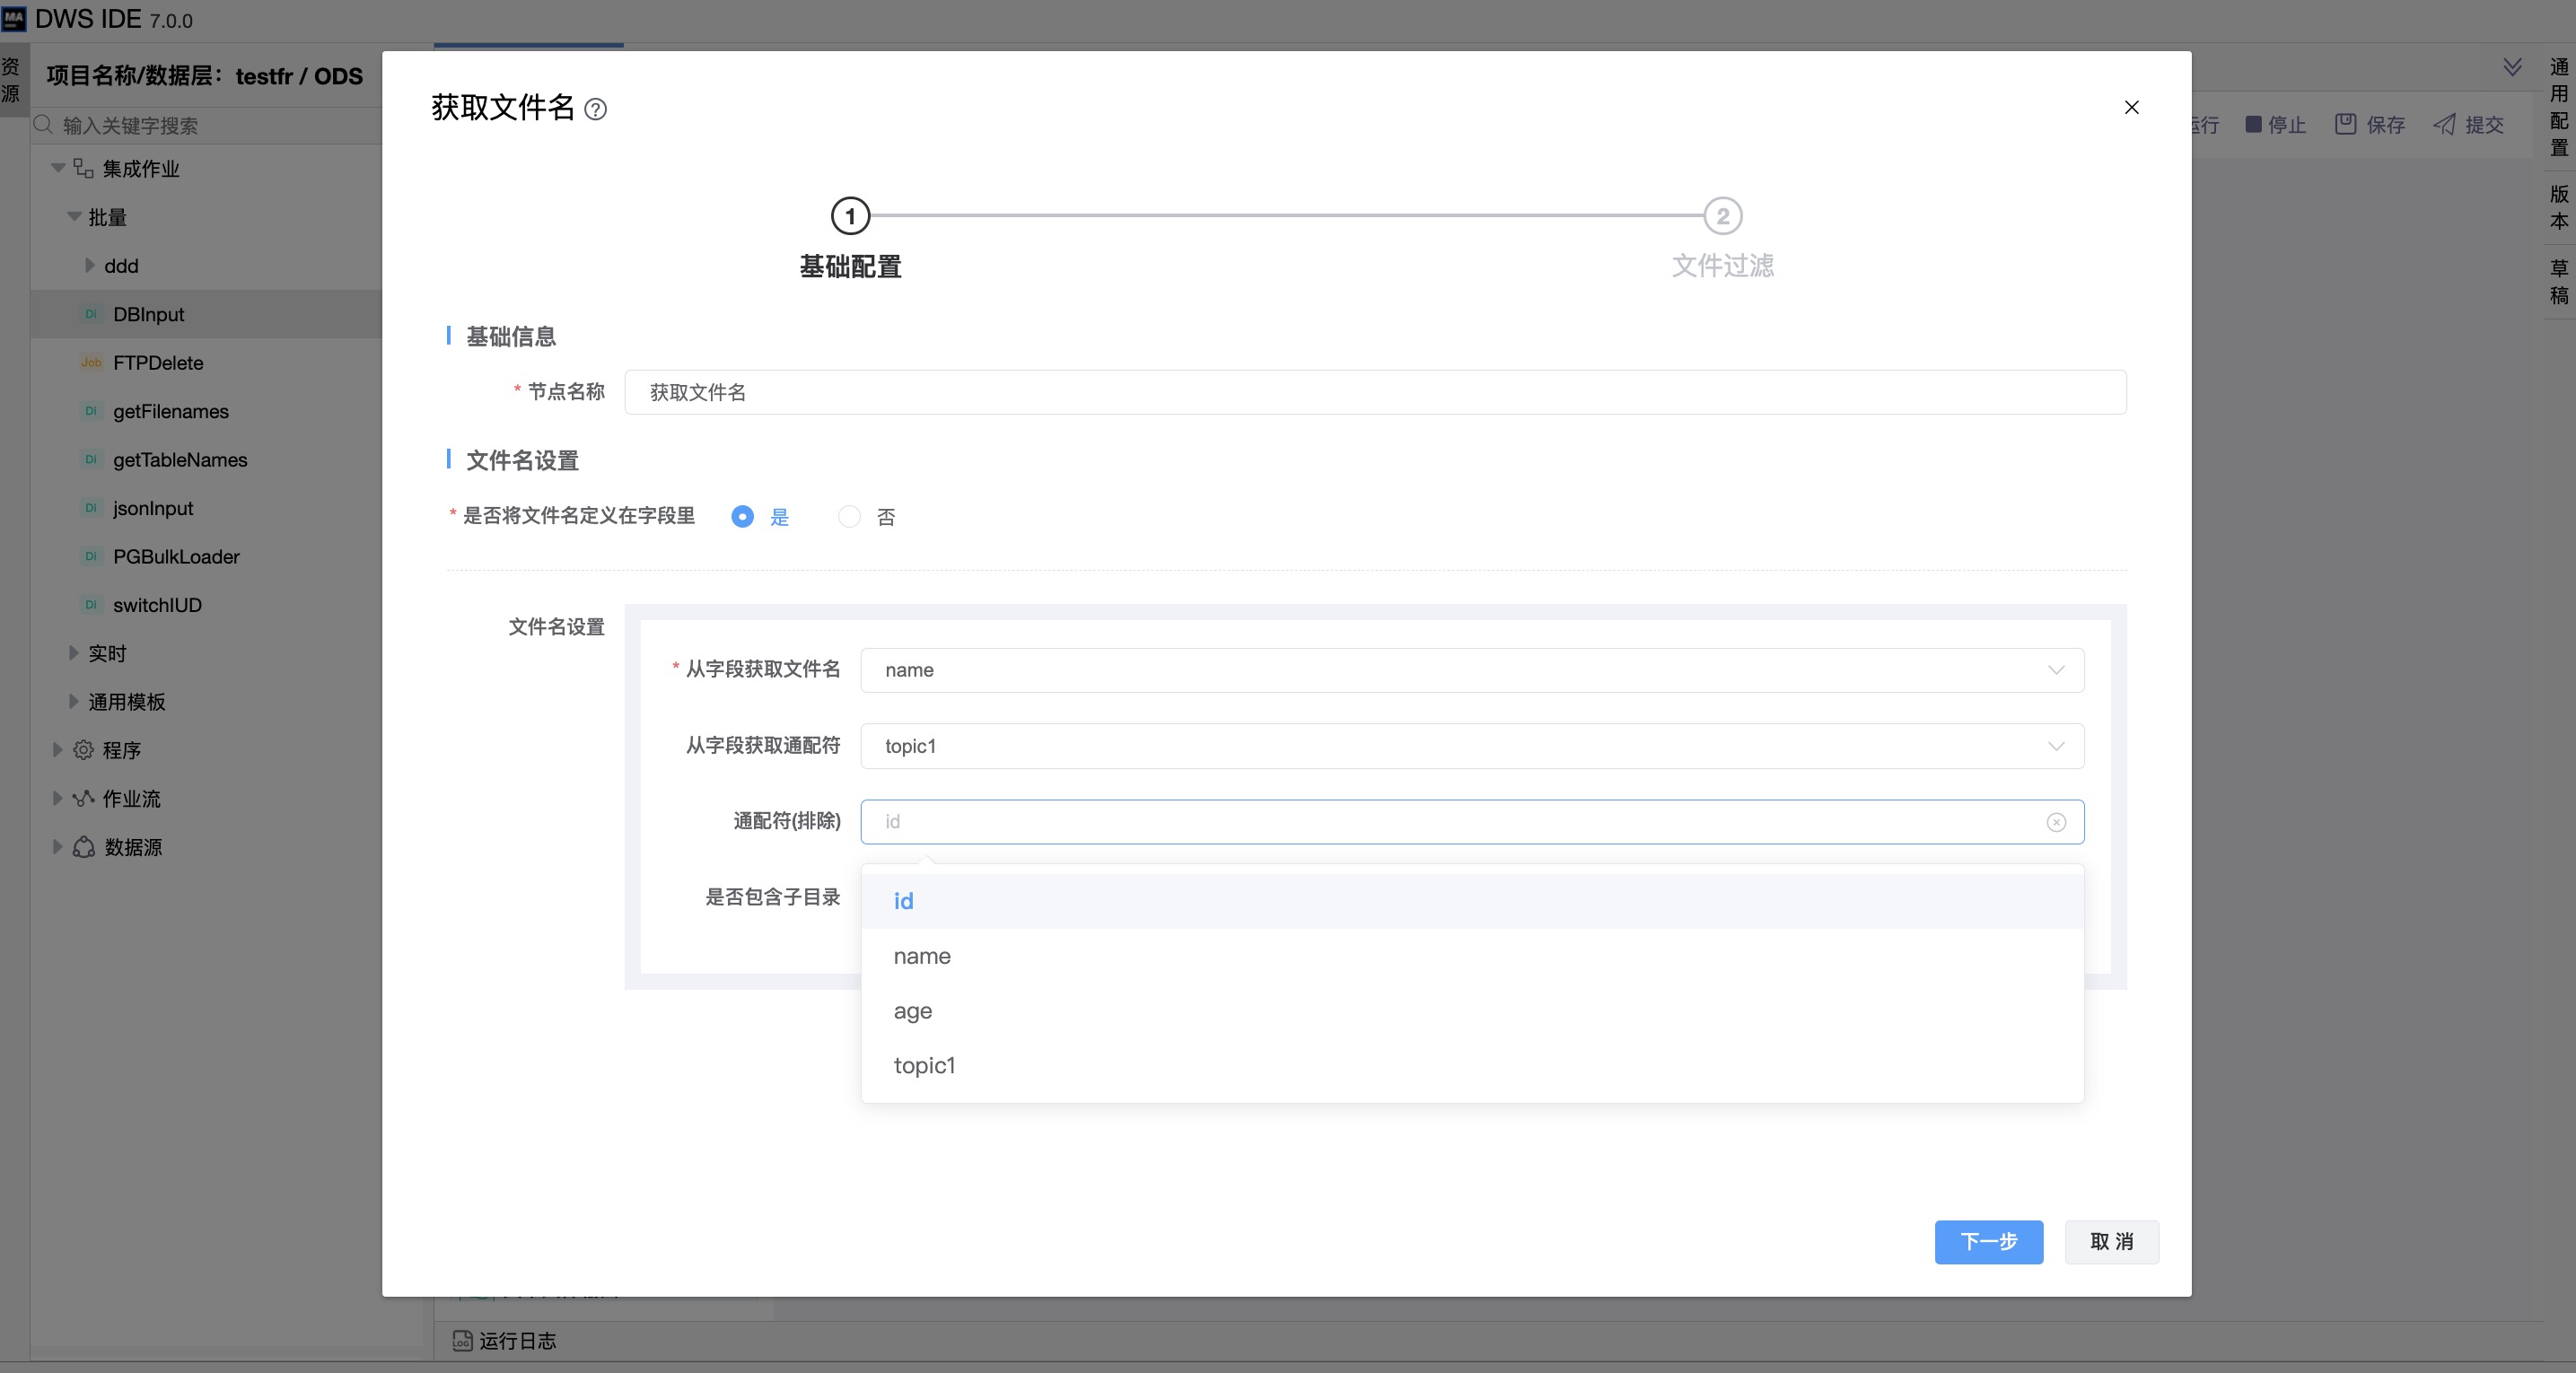Clear the 通配符(排除) field with the circle-x icon
This screenshot has width=2576, height=1373.
2055,822
